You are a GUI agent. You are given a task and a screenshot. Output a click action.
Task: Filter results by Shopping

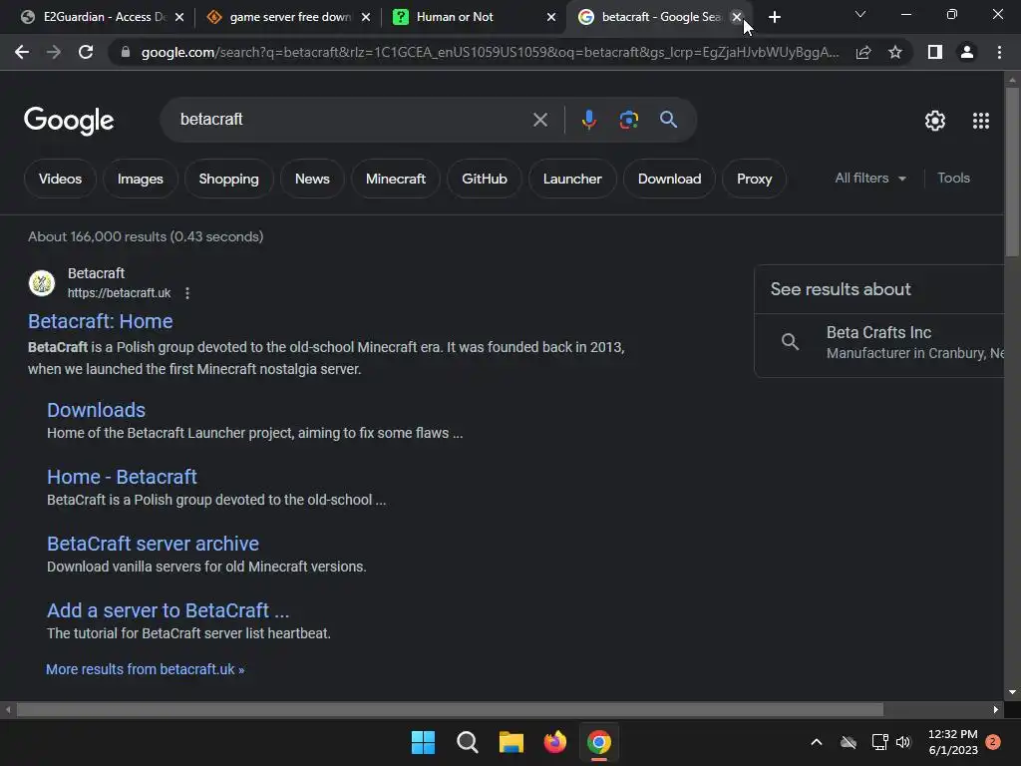point(228,179)
